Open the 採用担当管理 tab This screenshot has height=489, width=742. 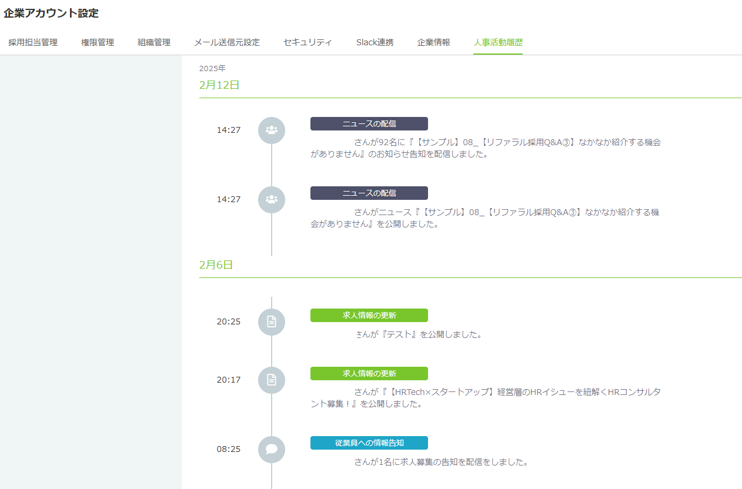33,42
